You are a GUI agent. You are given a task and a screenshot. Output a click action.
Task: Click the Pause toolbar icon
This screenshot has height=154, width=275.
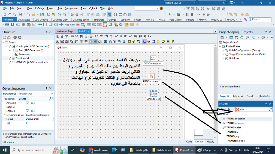(x=187, y=14)
